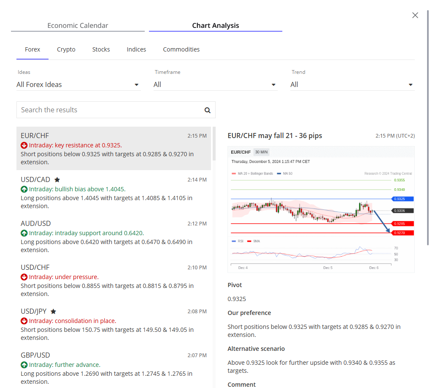Click the star icon beside USD/CAD
Screen dimensions: 430x388
click(57, 179)
